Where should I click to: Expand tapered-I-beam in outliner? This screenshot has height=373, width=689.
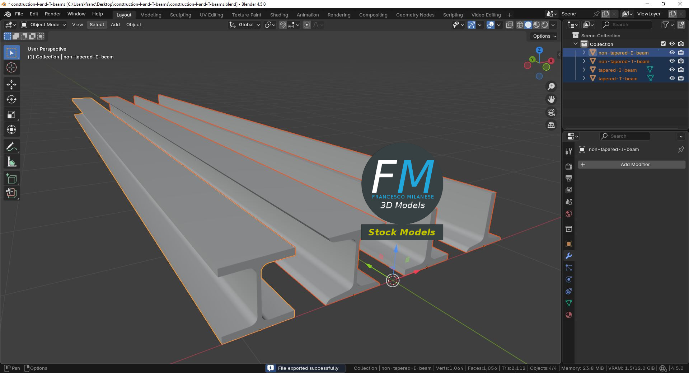584,70
